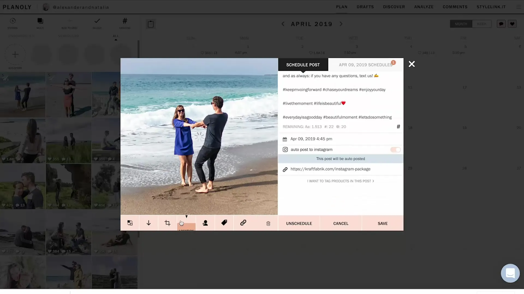Delete the post with trash icon

tap(268, 223)
